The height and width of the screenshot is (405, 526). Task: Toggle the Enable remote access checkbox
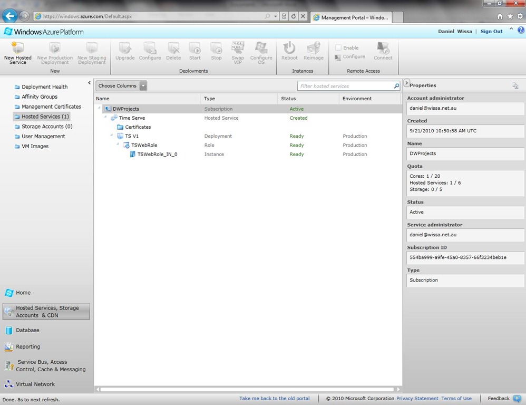pyautogui.click(x=338, y=47)
